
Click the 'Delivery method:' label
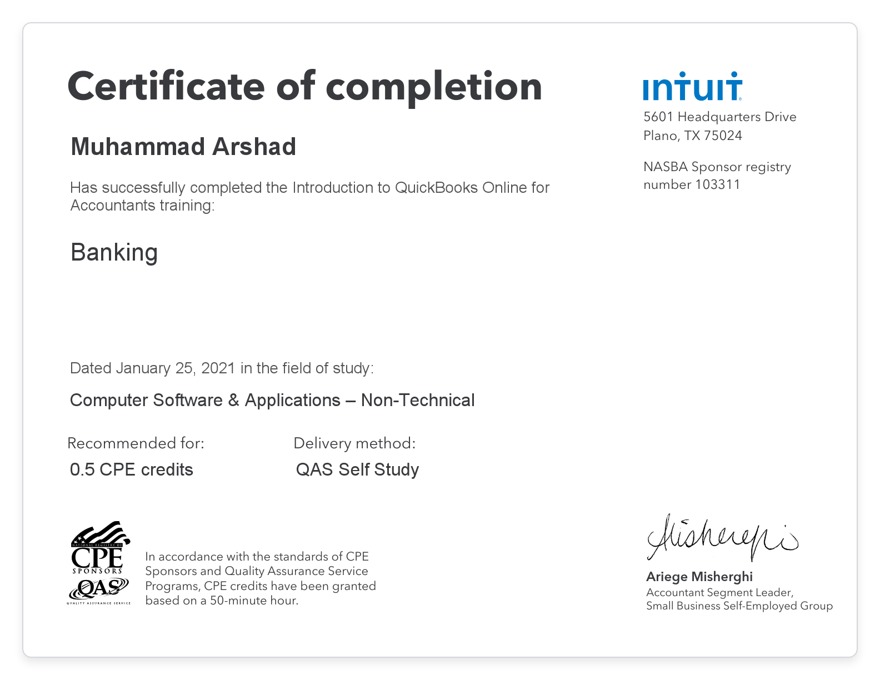[x=354, y=443]
